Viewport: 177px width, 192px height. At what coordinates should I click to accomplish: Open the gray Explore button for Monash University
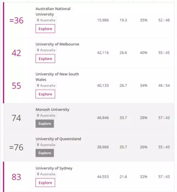[45, 124]
